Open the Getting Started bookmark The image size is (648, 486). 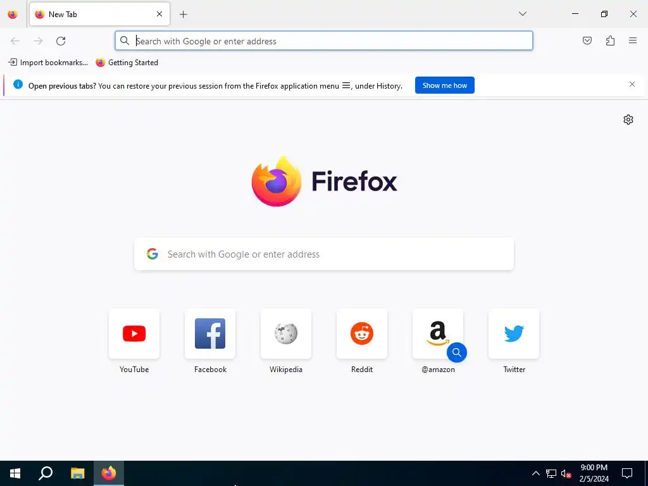coord(127,63)
